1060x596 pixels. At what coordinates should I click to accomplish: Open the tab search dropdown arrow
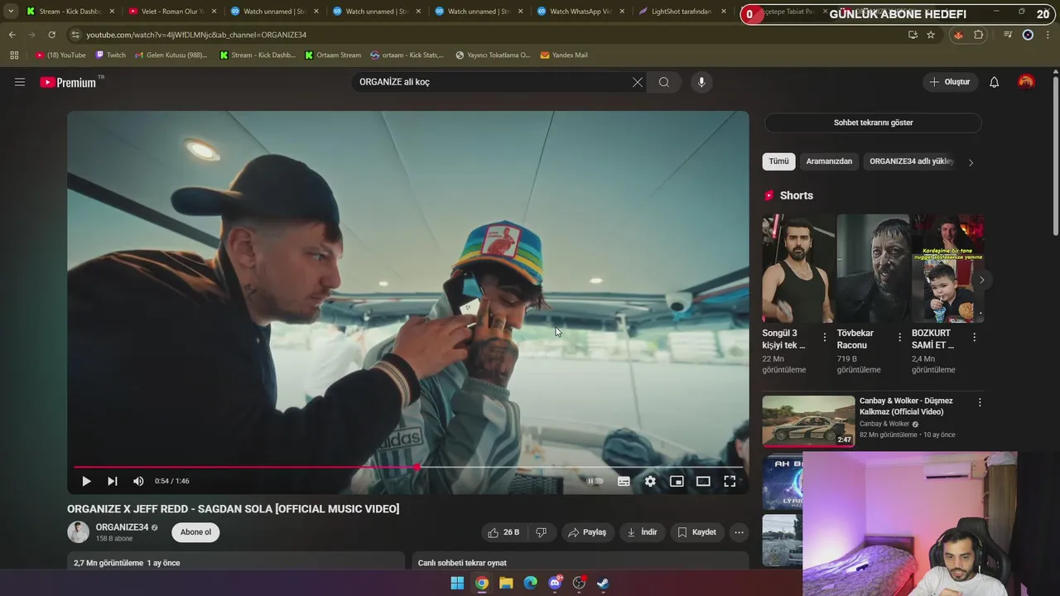coord(10,12)
